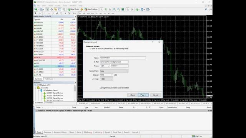Click the dialog help question mark
Image resolution: width=246 pixels, height=138 pixels.
point(153,42)
